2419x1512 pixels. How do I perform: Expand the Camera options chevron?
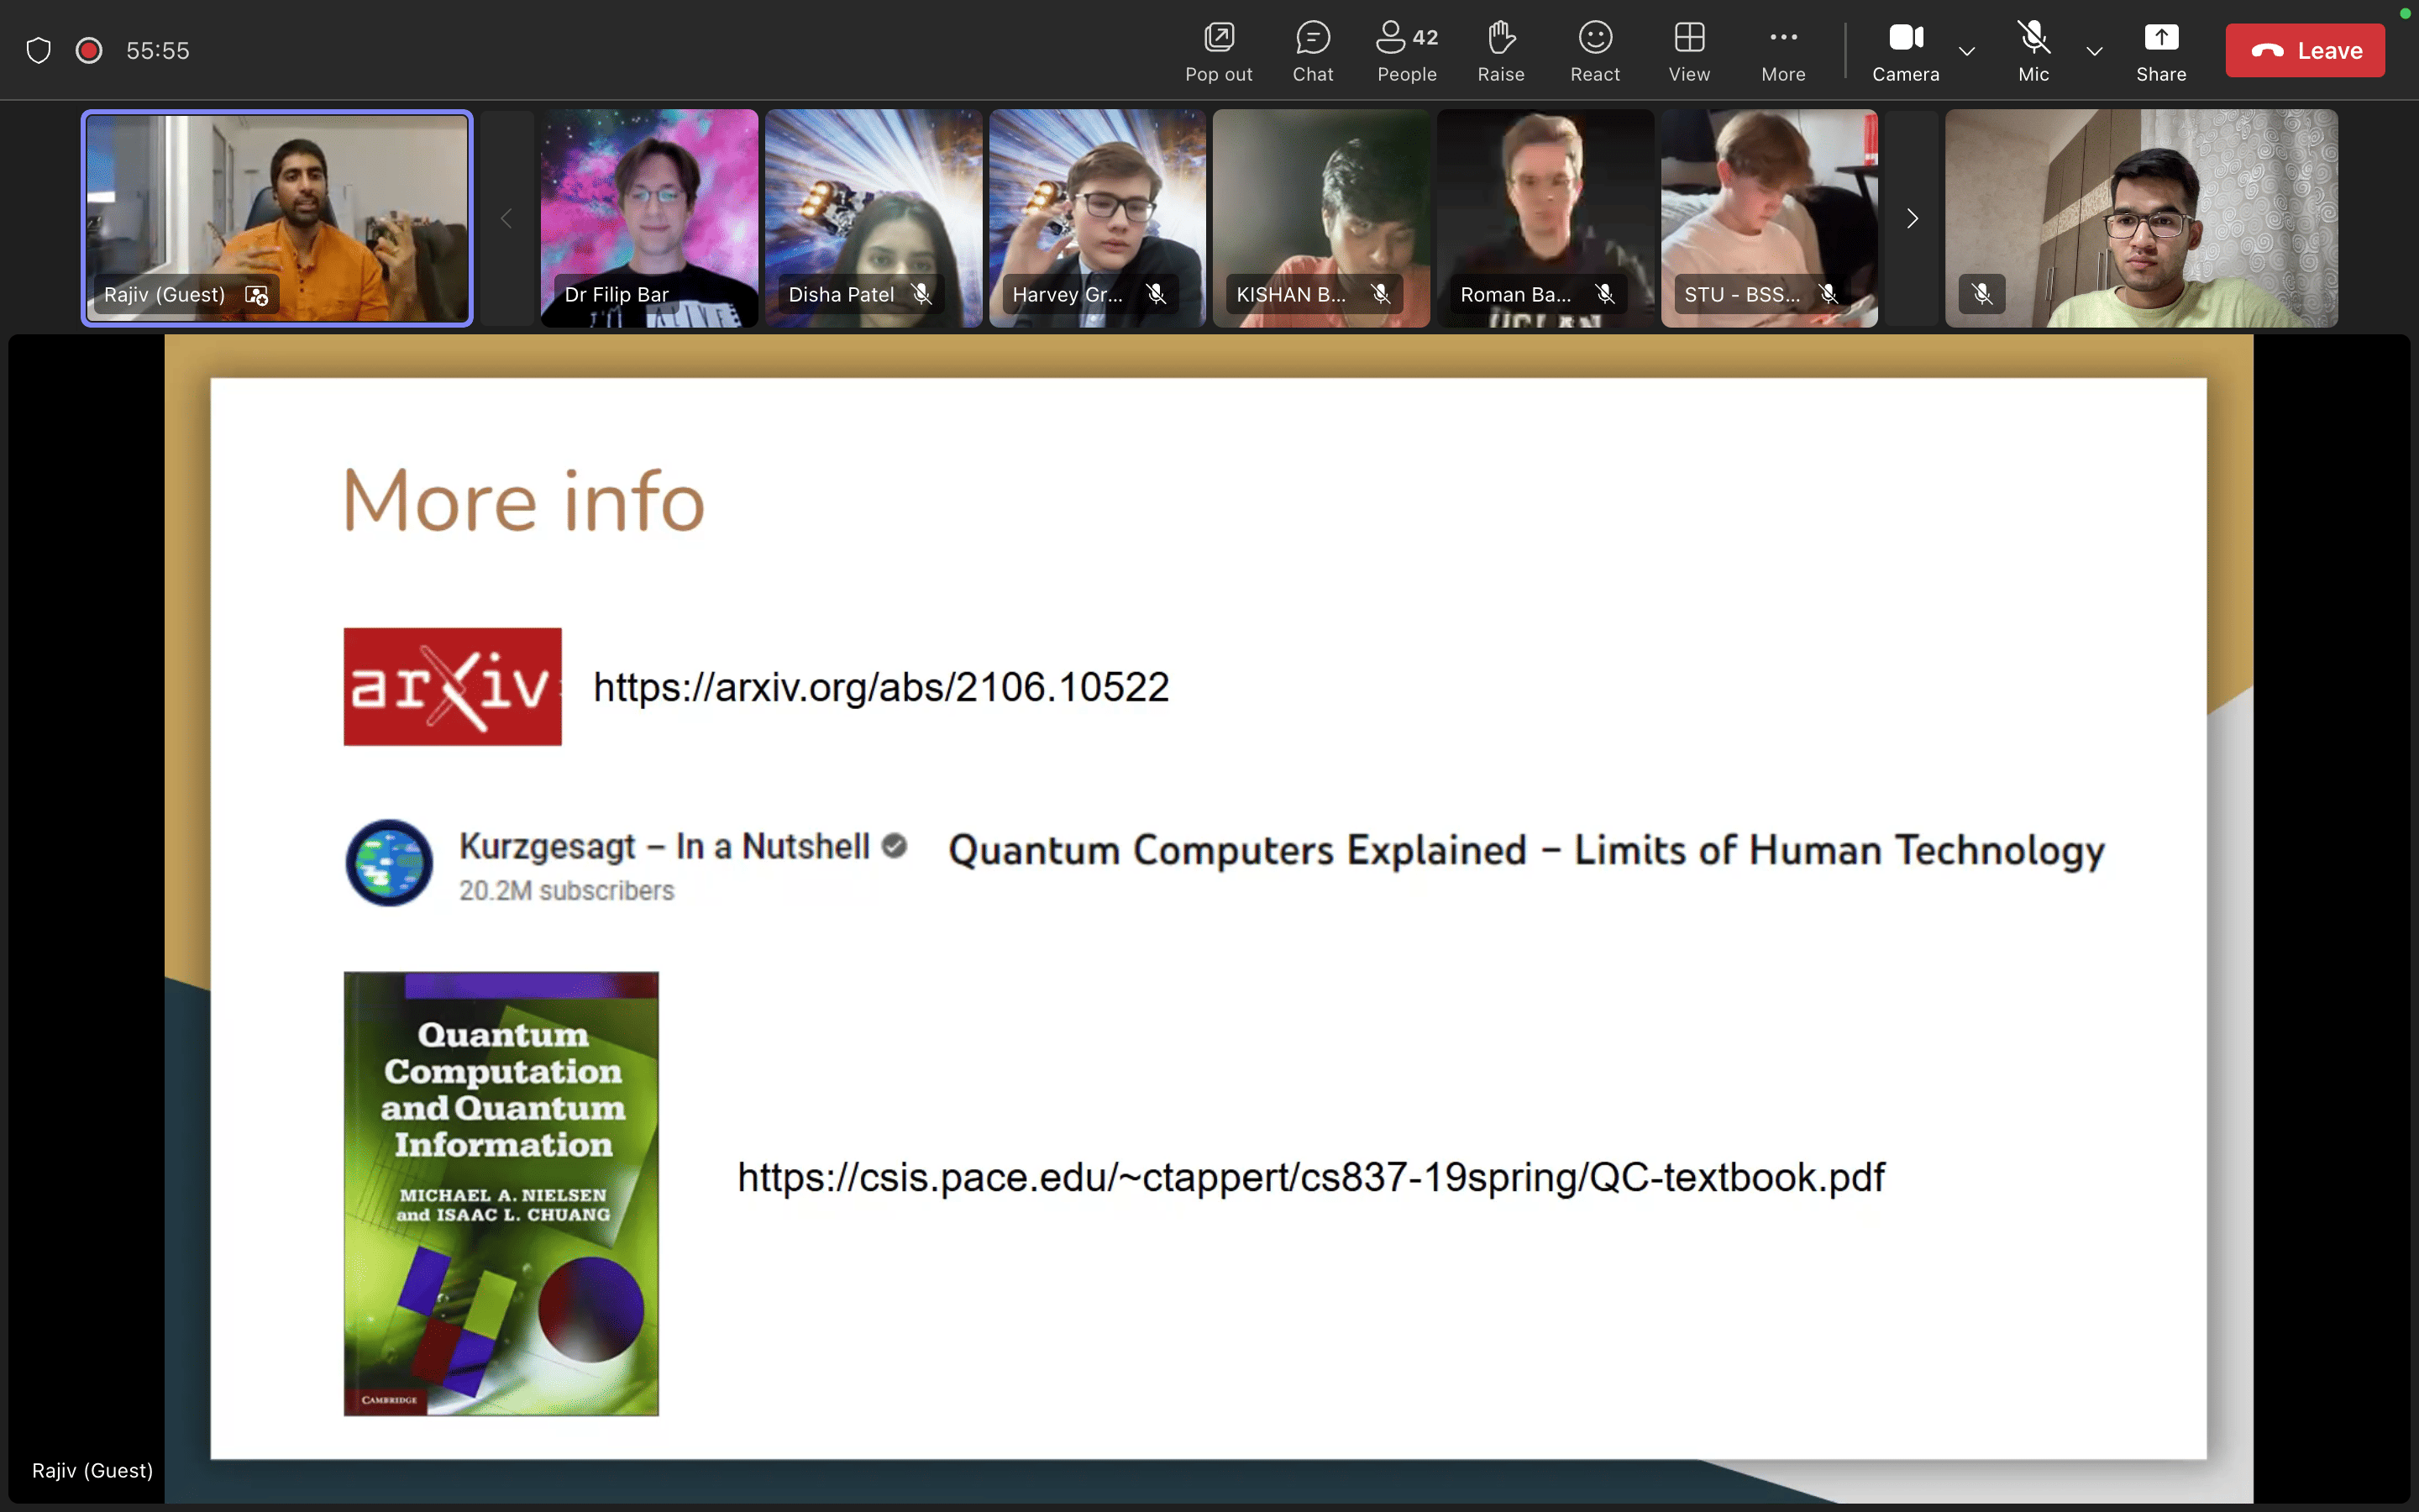tap(1966, 51)
